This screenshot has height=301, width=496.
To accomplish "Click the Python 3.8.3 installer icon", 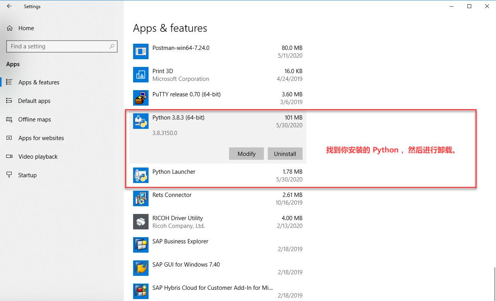I will coord(141,121).
